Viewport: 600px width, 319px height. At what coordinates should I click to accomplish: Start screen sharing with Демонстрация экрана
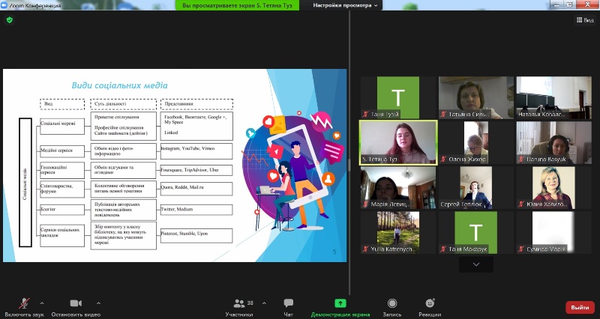click(x=340, y=303)
